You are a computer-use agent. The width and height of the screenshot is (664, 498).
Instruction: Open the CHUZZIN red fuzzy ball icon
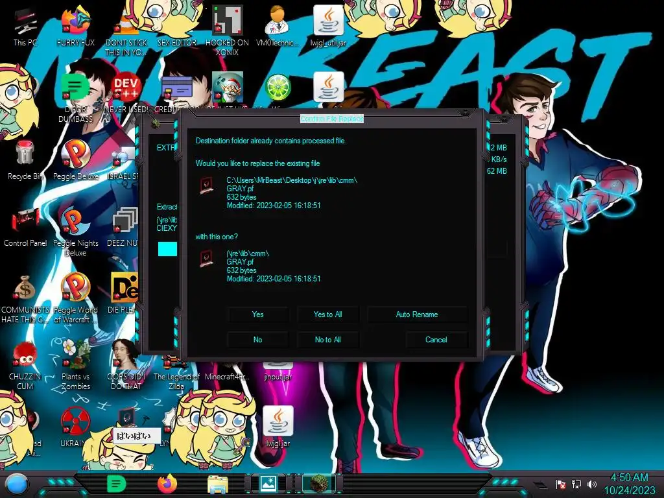tap(25, 366)
